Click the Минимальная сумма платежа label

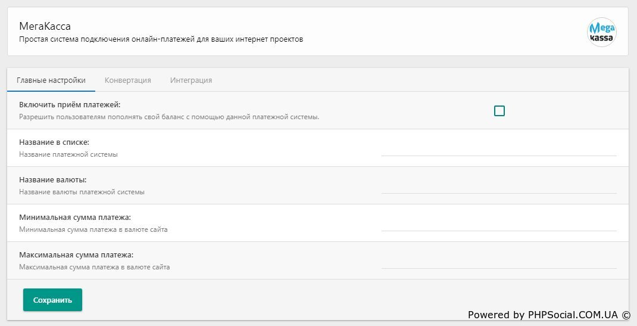[x=75, y=218]
